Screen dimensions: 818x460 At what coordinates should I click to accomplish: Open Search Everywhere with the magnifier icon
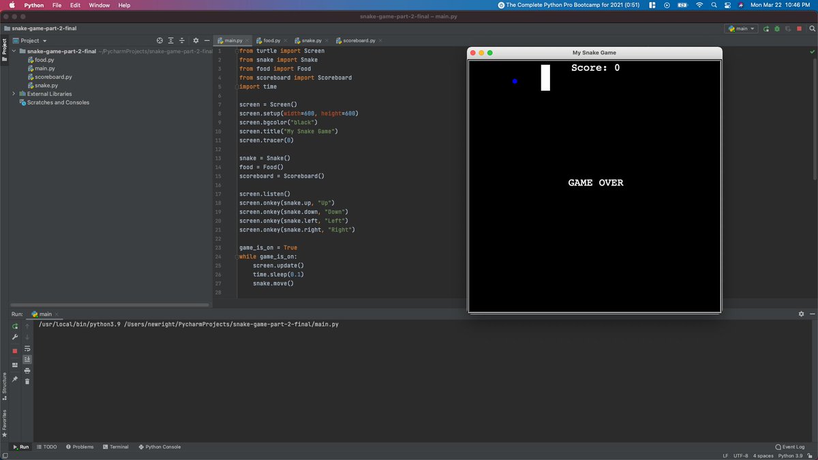coord(812,29)
